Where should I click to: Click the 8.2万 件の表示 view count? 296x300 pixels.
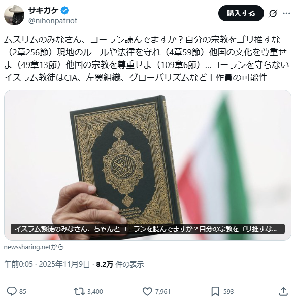tap(120, 264)
